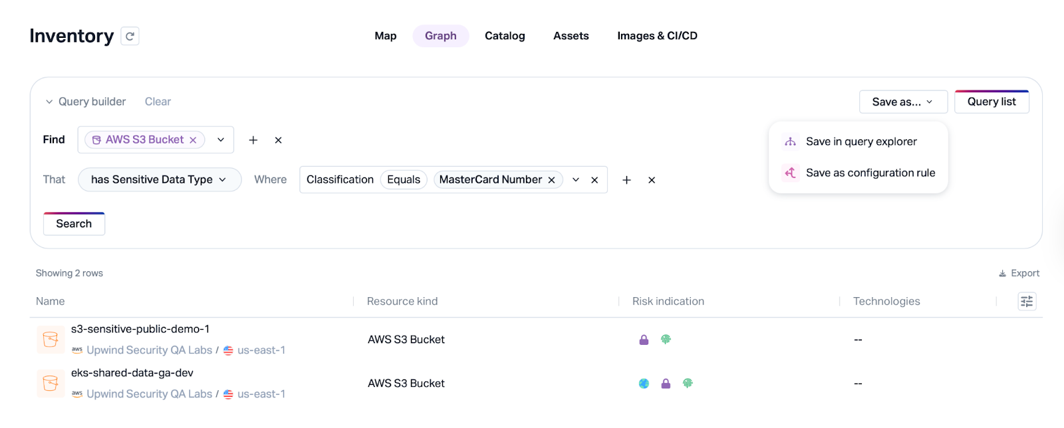Clear the current query
This screenshot has width=1064, height=428.
coord(158,102)
